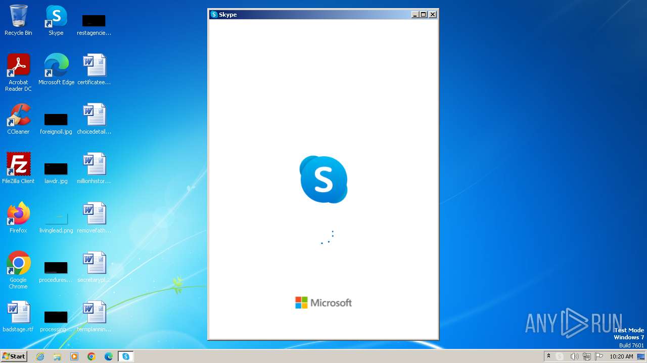Open the Recycle Bin desktop icon
Image resolution: width=647 pixels, height=363 pixels.
[x=18, y=20]
